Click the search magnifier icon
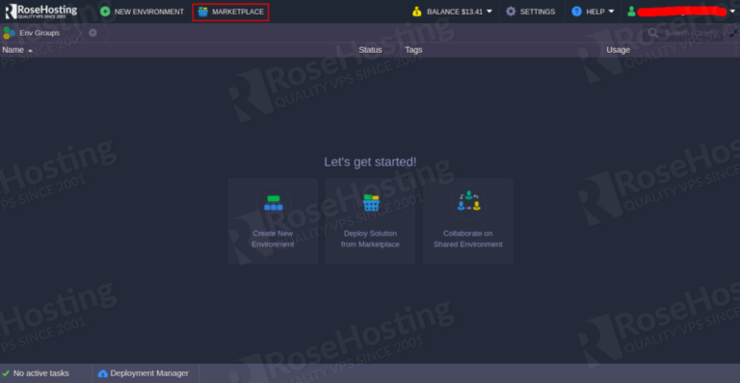The height and width of the screenshot is (383, 740). (653, 33)
